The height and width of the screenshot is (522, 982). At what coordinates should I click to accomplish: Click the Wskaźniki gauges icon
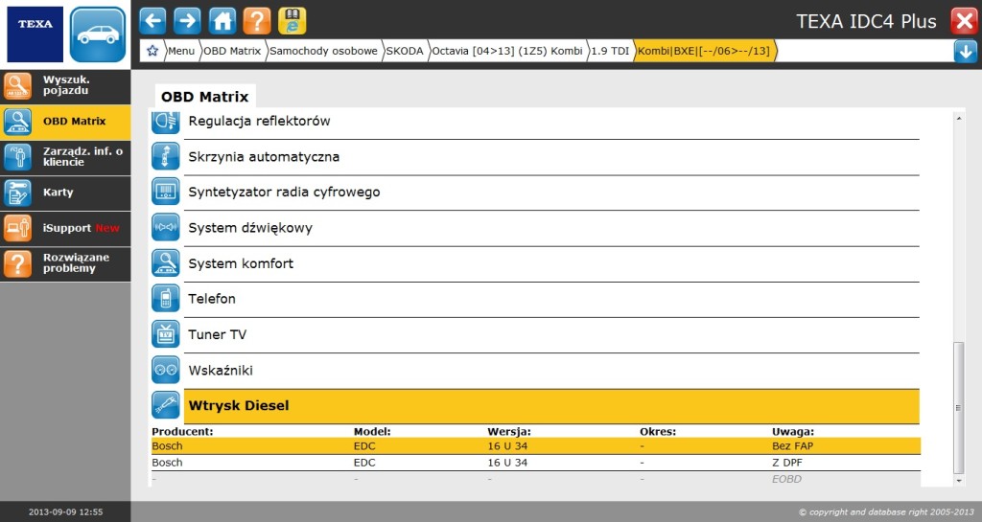tap(165, 370)
